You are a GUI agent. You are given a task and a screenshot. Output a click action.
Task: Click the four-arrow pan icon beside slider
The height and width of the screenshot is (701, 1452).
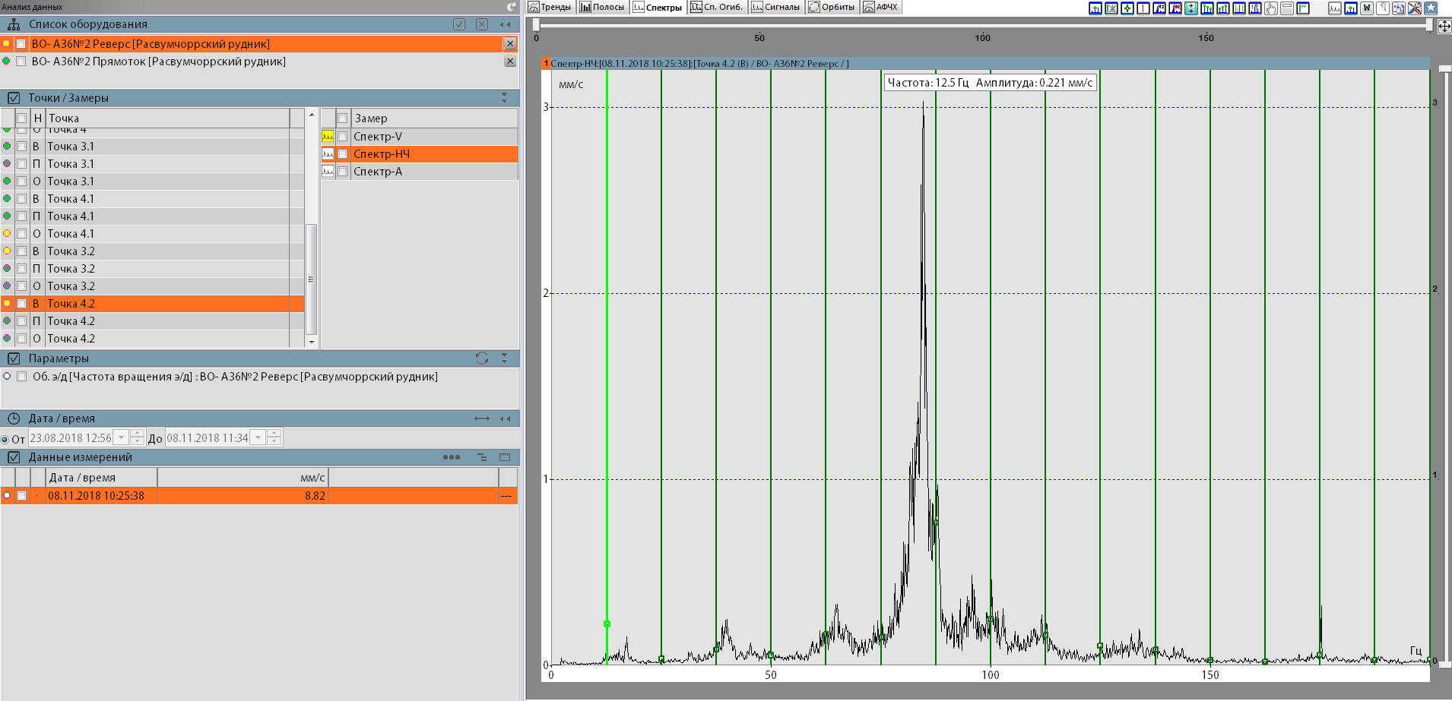pos(1444,26)
